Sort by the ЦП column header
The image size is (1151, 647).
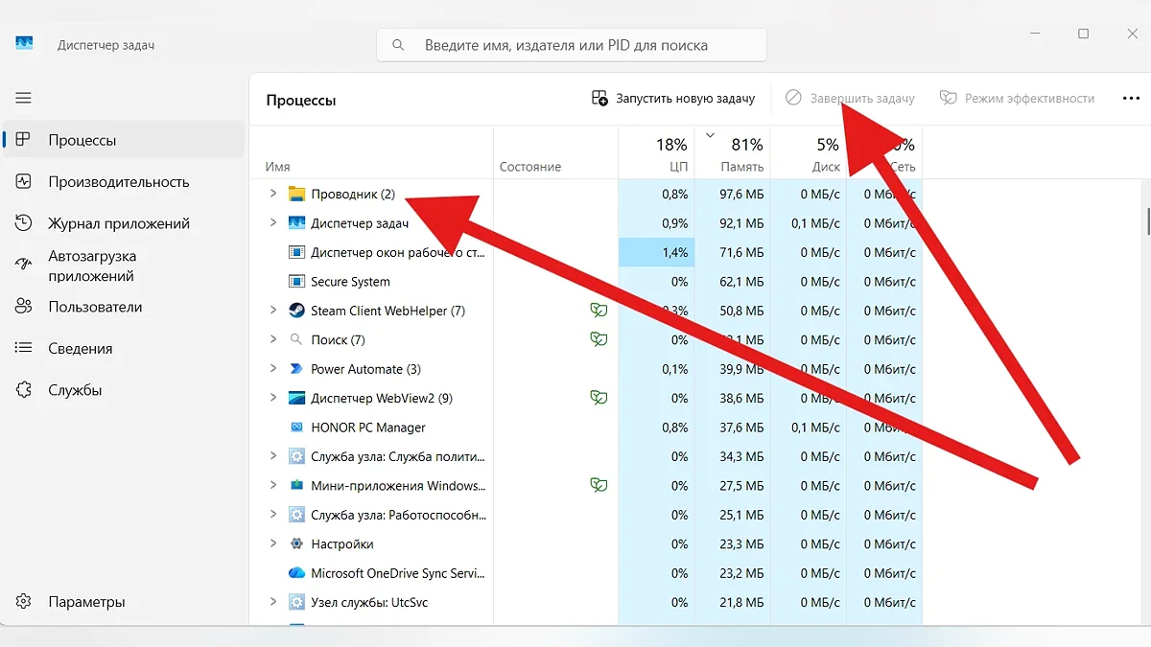[x=657, y=153]
